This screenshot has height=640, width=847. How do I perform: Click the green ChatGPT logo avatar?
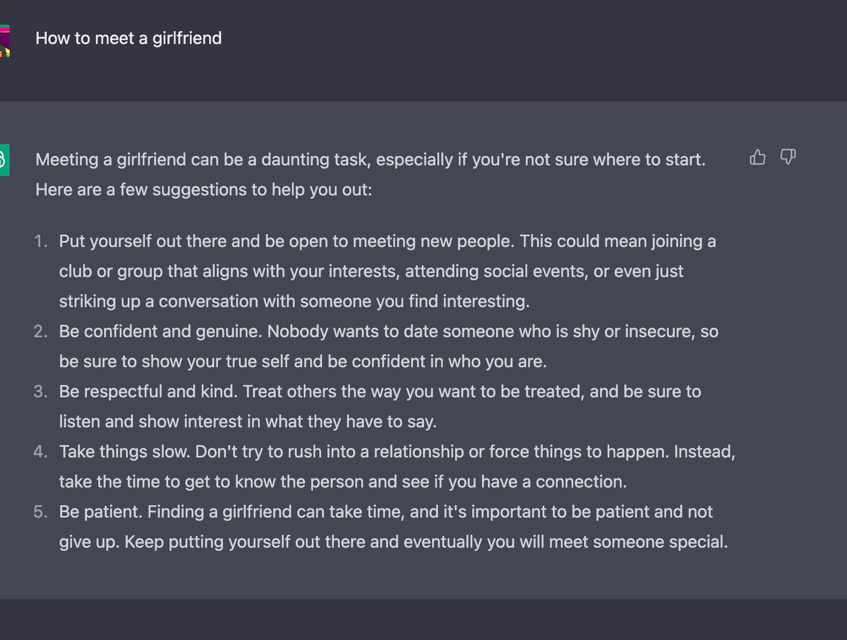(x=5, y=160)
